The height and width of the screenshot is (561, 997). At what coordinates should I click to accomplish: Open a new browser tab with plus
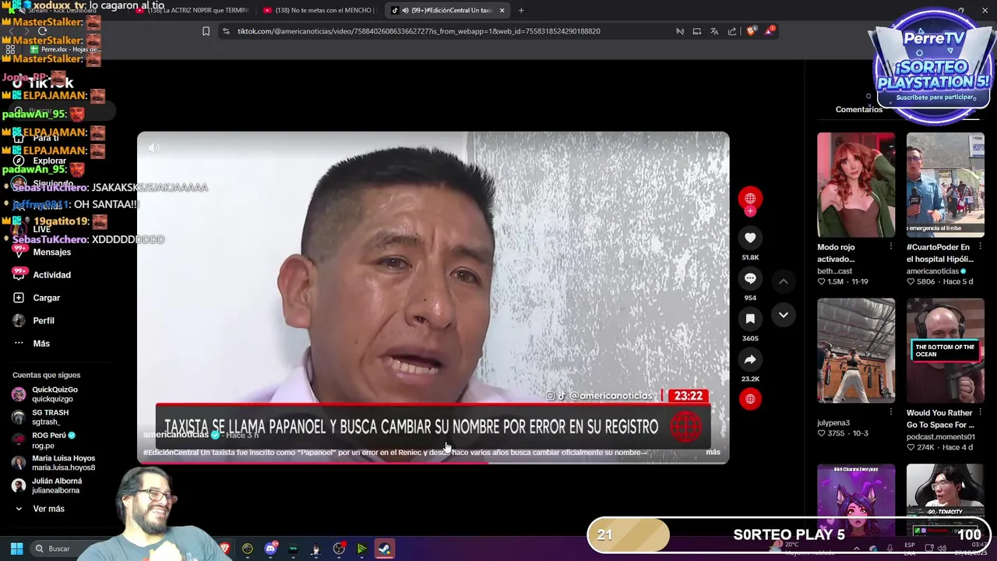pos(521,10)
